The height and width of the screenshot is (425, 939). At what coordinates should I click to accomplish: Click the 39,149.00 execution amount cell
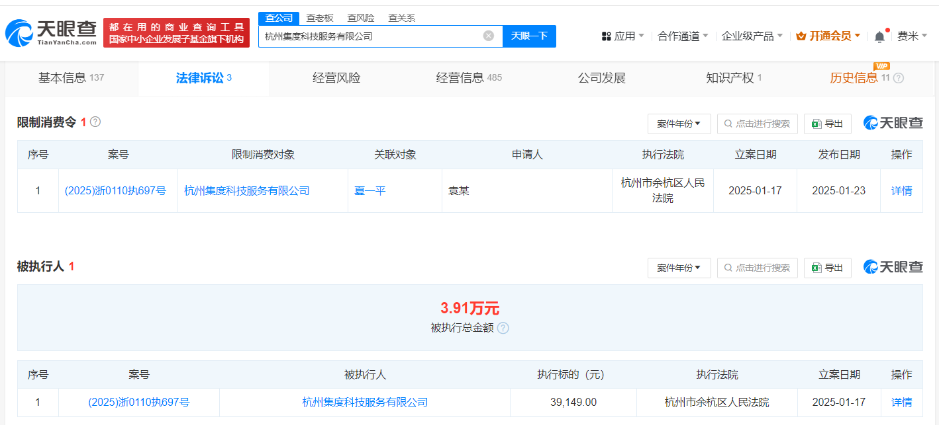(573, 402)
